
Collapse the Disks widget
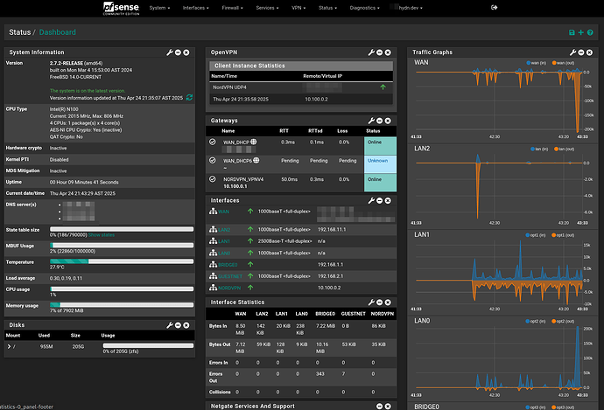click(x=178, y=325)
